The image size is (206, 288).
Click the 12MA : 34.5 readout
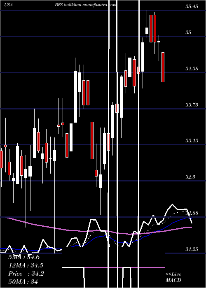coord(26,265)
